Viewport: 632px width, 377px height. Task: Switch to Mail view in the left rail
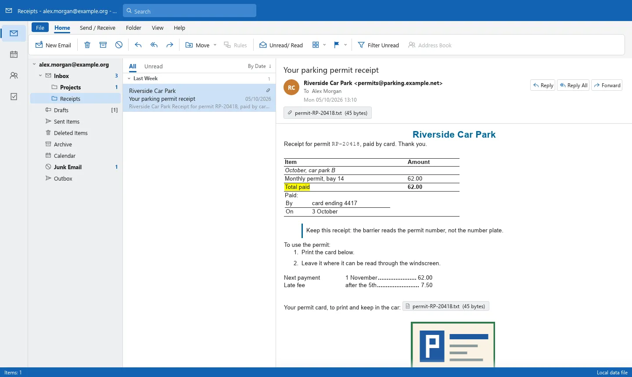pos(14,33)
